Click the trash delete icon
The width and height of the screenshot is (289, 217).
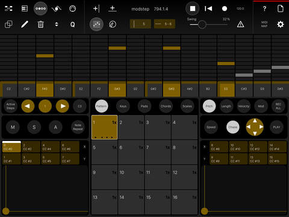(40, 25)
